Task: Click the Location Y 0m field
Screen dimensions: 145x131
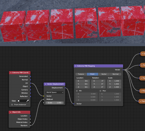Action: [83, 84]
